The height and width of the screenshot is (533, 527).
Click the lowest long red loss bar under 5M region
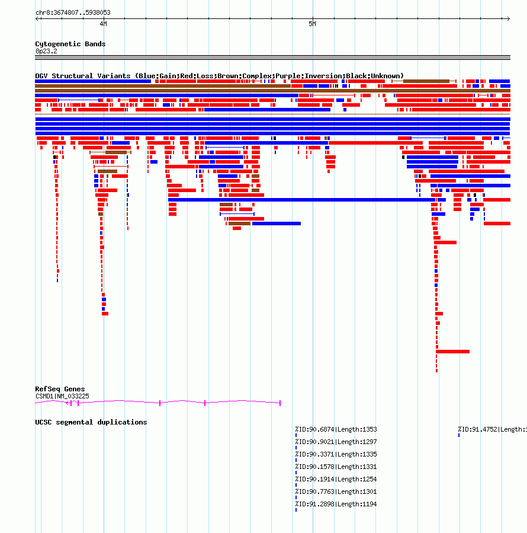(452, 352)
